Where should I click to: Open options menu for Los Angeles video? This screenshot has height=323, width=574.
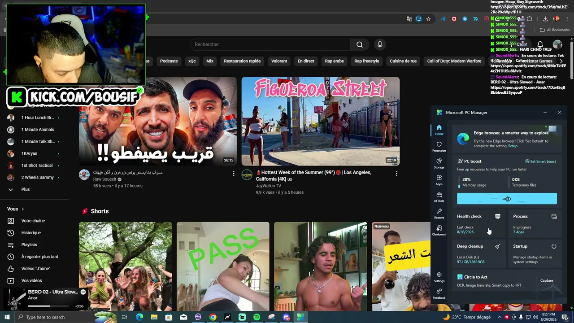coord(396,174)
